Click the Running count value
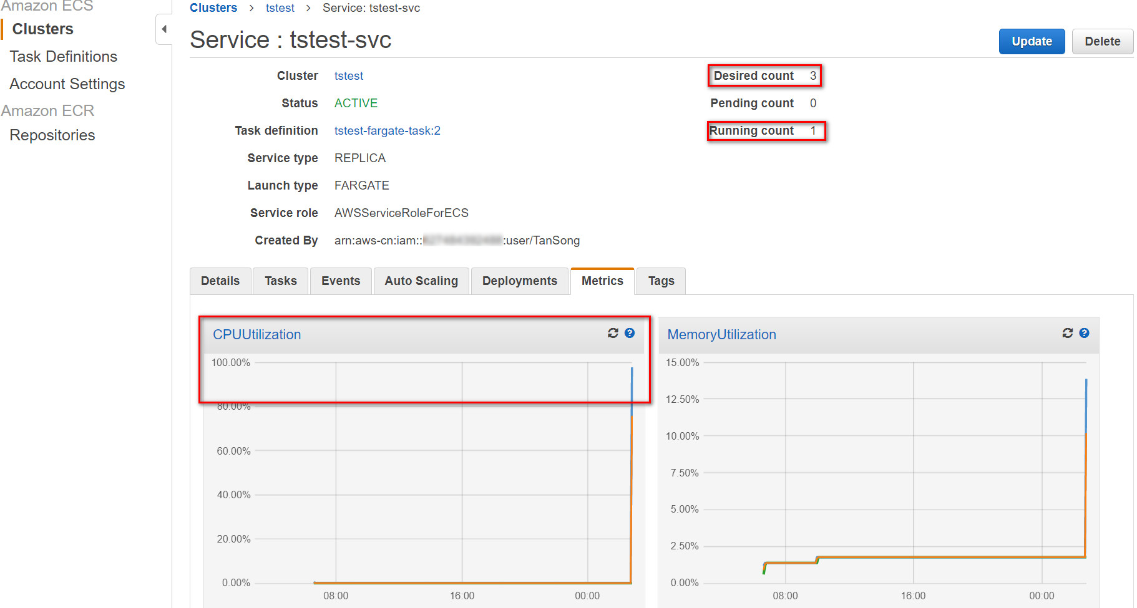1137x608 pixels. point(813,130)
